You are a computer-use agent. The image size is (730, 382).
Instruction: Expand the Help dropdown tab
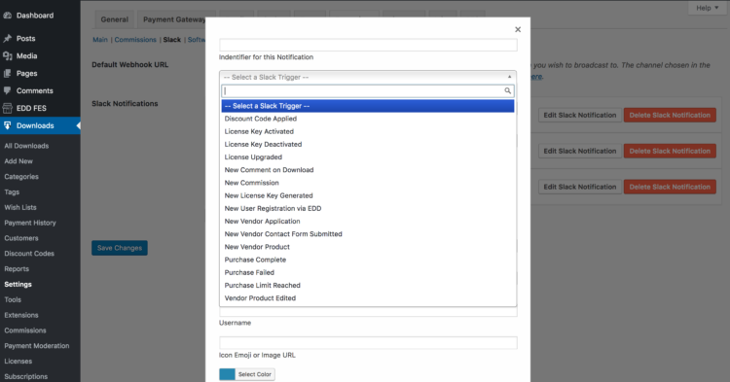707,8
